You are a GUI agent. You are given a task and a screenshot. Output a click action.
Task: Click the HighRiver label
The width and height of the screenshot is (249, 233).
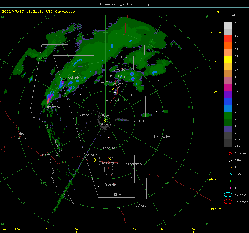115,194
